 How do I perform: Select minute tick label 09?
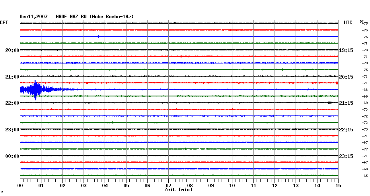pyautogui.click(x=211, y=186)
